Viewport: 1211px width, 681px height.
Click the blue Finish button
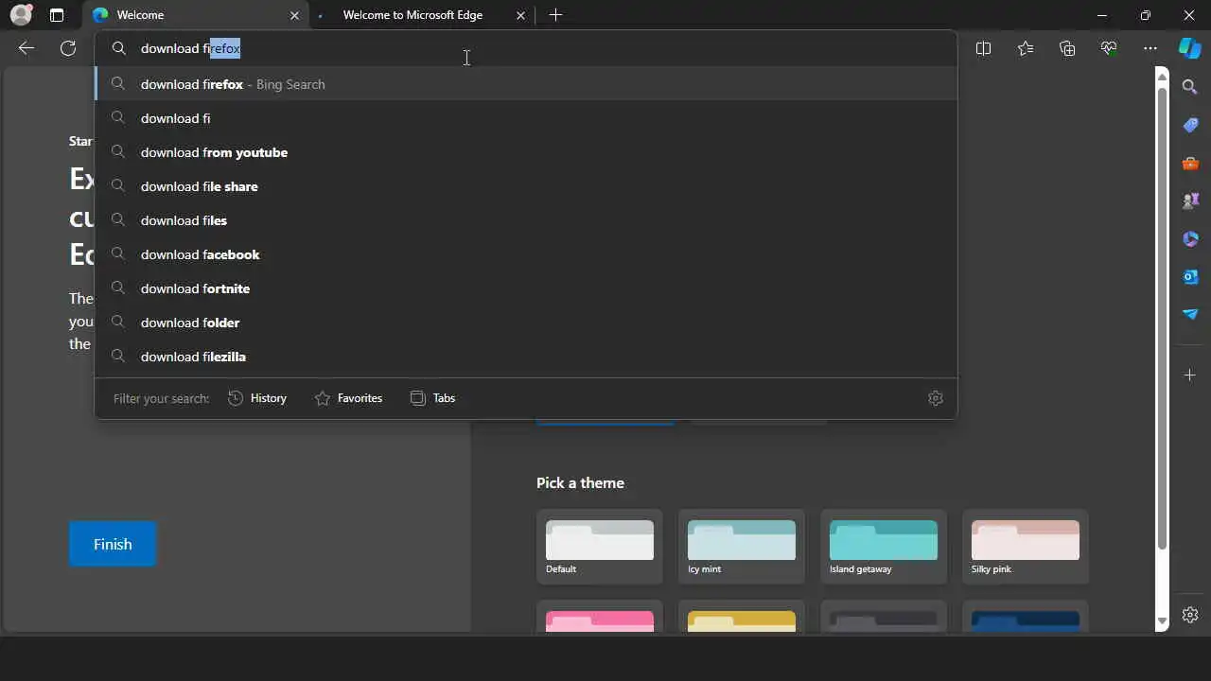(113, 544)
